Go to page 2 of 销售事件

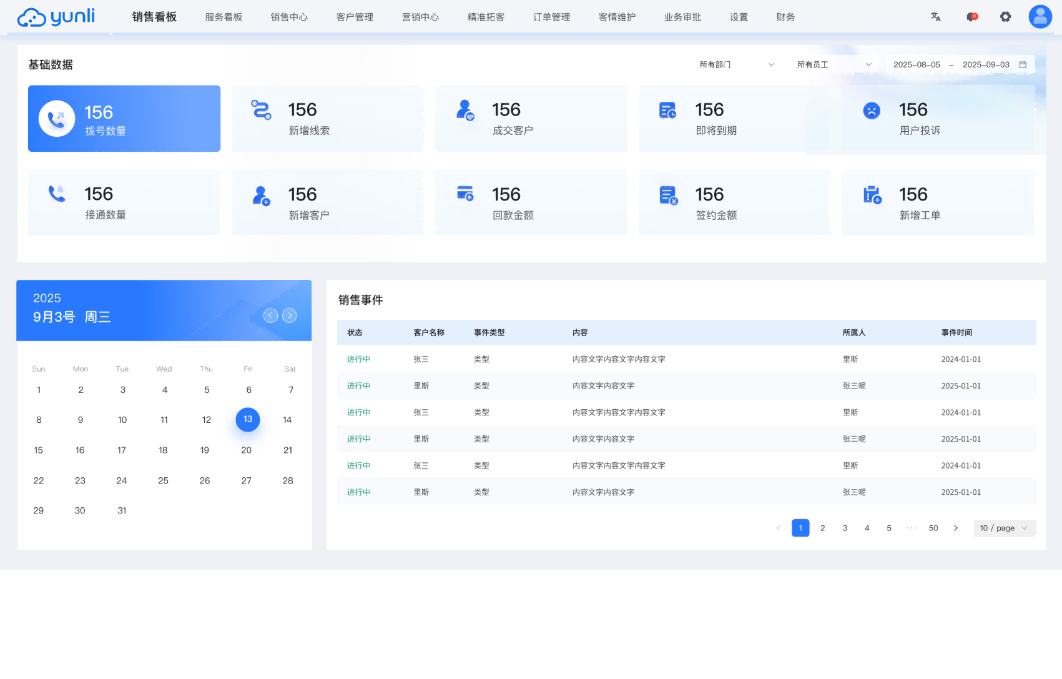(x=822, y=528)
